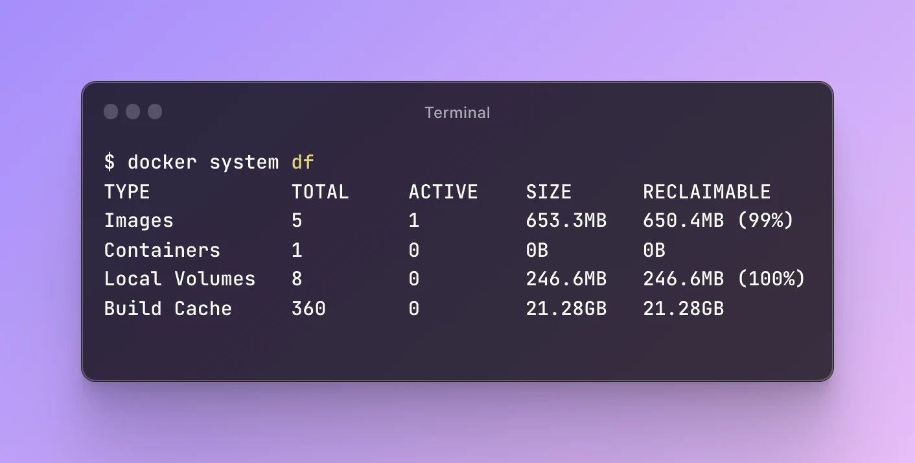This screenshot has height=463, width=915.
Task: Click Build Cache total 360
Action: [x=308, y=309]
